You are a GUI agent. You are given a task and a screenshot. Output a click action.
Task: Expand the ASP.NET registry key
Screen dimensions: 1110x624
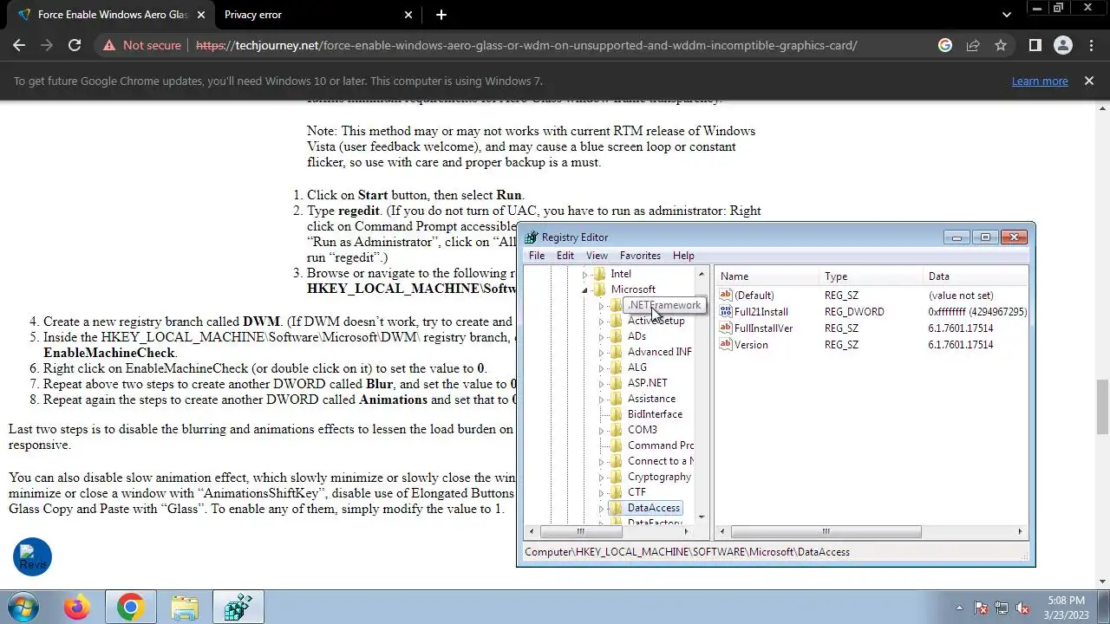(601, 383)
